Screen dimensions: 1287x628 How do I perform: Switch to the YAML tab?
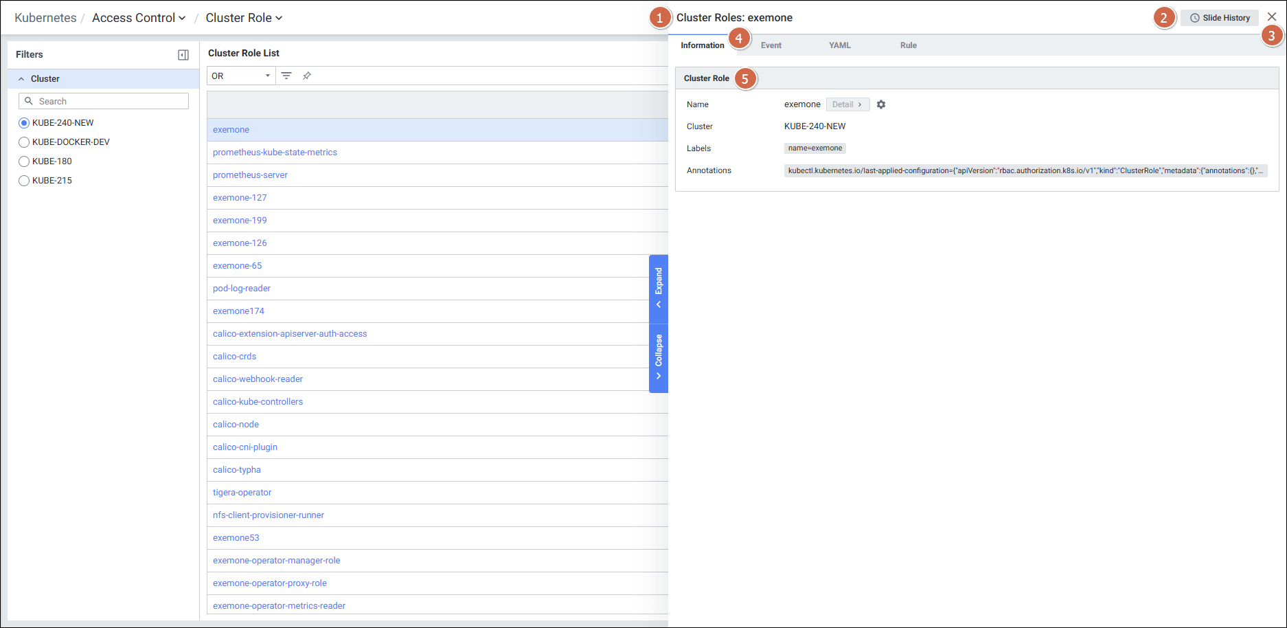pos(839,45)
